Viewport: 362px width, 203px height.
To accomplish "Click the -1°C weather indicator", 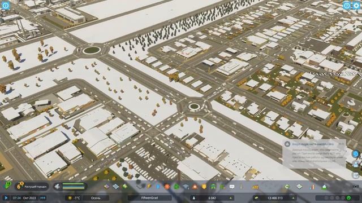I will (74, 198).
